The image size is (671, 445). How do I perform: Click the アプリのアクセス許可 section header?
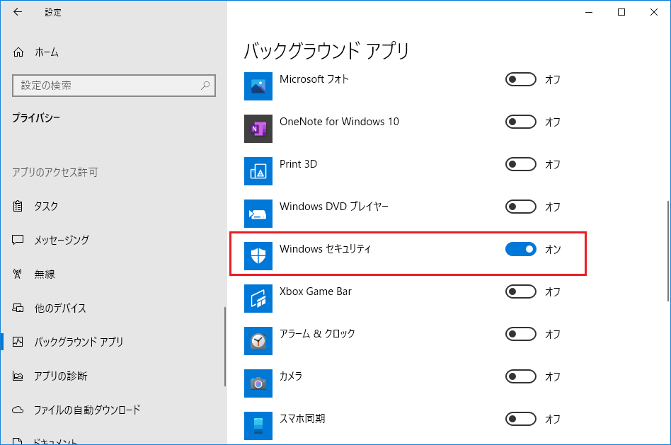(55, 172)
